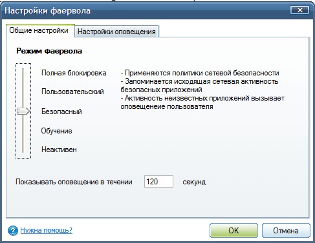Click the Применяются политики сетевой безопасности line

tap(200, 73)
